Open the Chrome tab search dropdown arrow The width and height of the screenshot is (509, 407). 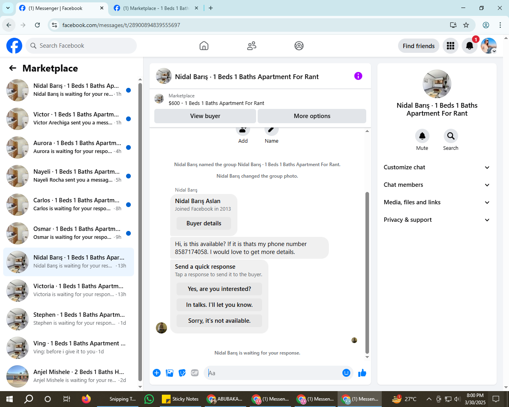coord(8,8)
